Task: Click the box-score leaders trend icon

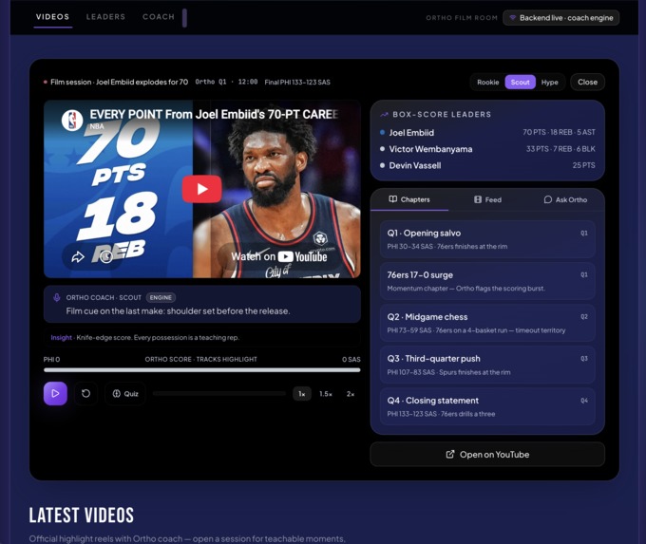Action: click(384, 115)
